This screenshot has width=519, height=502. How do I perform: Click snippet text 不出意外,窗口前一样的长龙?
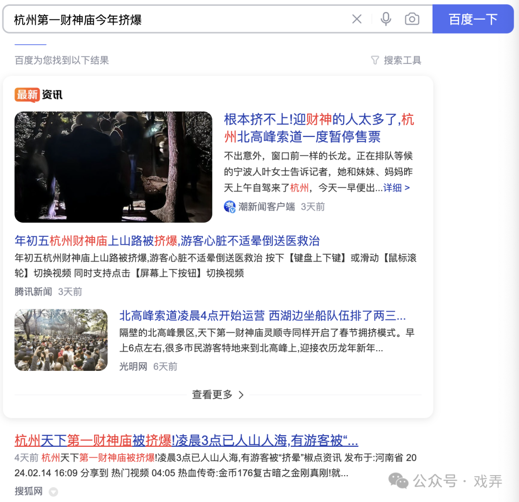point(319,172)
